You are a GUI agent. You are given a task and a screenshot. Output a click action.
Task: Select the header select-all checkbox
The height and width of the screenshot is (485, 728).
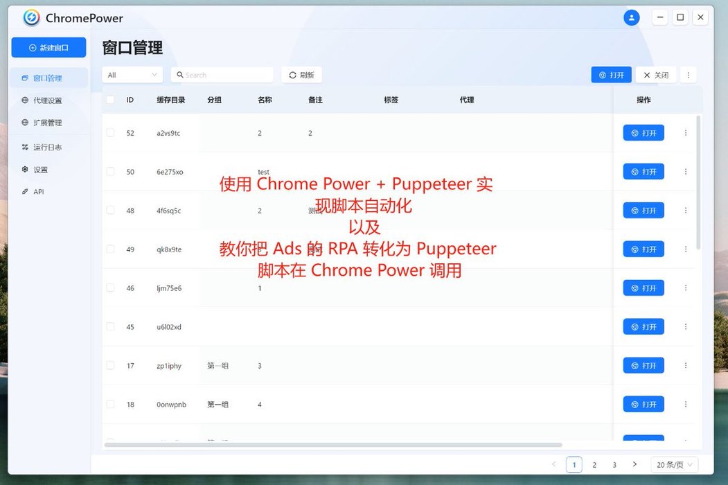[x=111, y=99]
